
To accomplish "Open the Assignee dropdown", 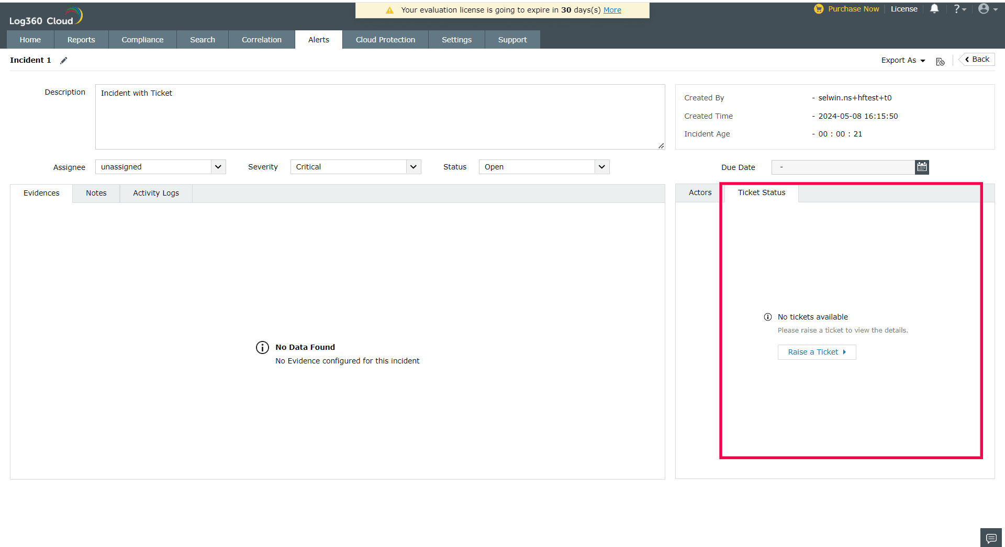I will [160, 167].
